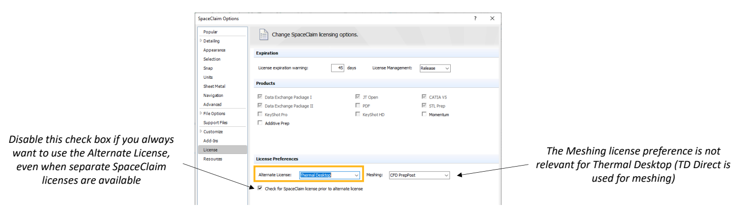This screenshot has width=756, height=207.
Task: Open the Units options page
Action: tap(208, 77)
